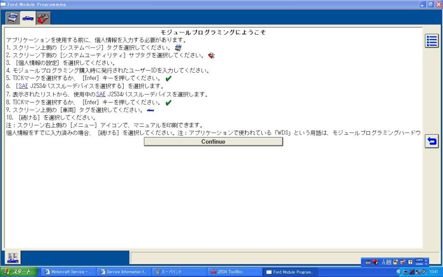Click the green check mark in step 8
Screen dimensions: 443x277
(168, 103)
